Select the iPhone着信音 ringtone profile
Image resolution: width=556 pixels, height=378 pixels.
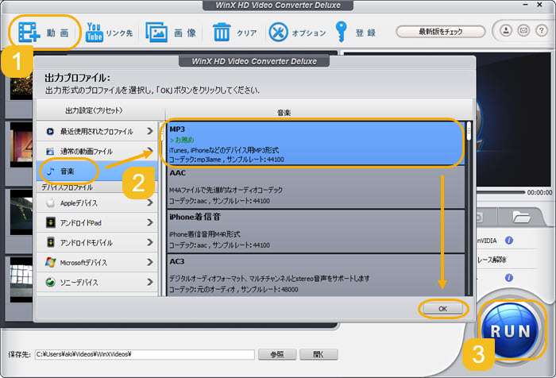[x=315, y=231]
